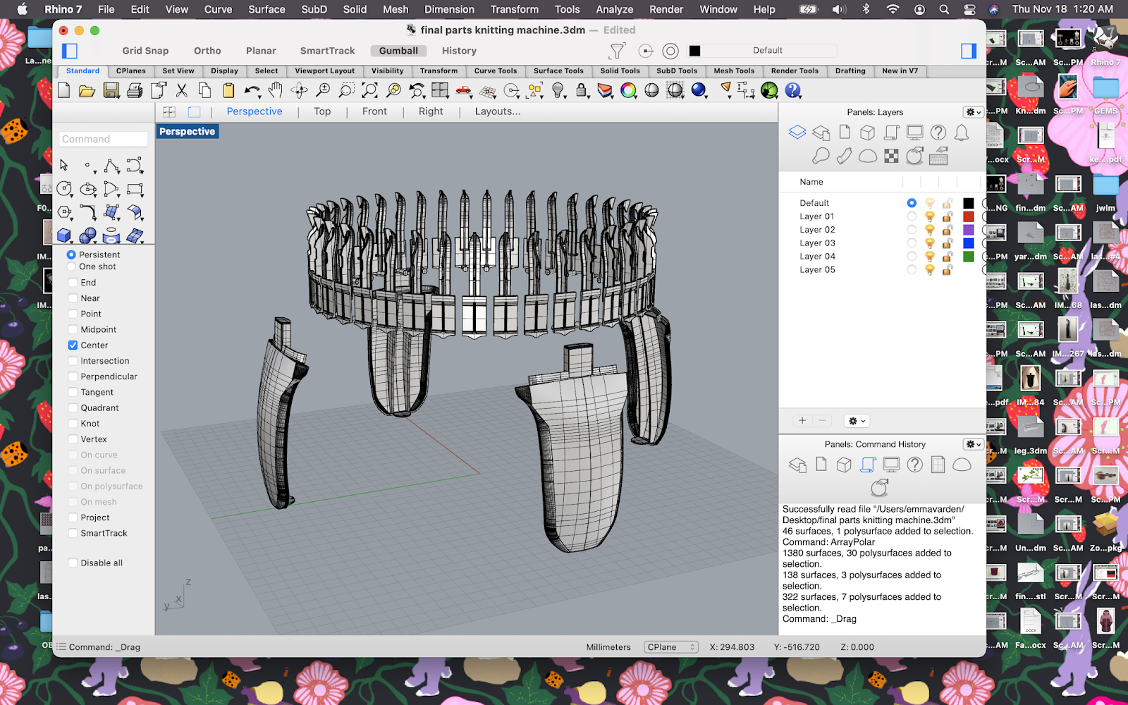Open the CPlane coordinate dropdown in status bar

[x=670, y=647]
